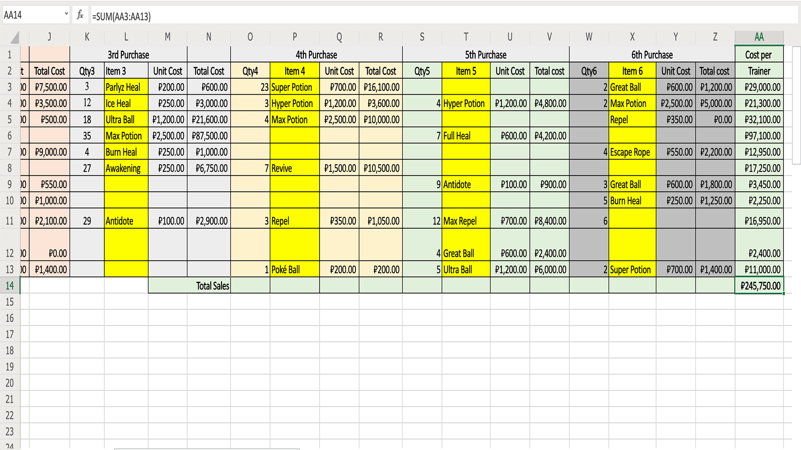Select the ₽9,000.00 cell in column J
801x450 pixels.
49,152
